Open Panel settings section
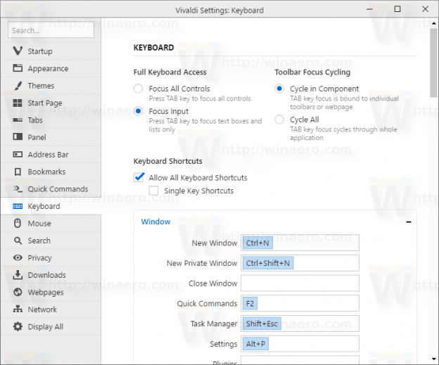Viewport: 439px width, 365px height. point(51,137)
